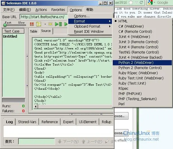Click the 查找 find input field

point(36,142)
